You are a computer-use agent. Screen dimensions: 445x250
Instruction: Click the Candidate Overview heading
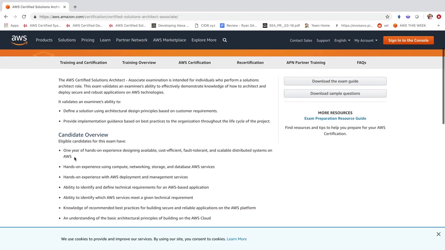83,135
